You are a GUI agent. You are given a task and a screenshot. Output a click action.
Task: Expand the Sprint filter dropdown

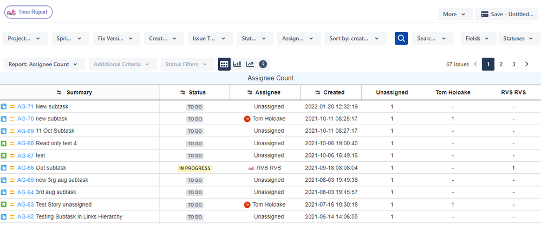pyautogui.click(x=70, y=38)
